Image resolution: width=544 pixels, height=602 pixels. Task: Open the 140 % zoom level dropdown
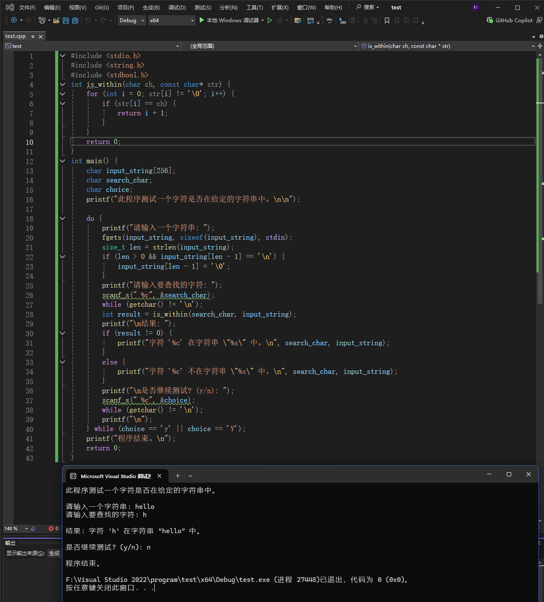(16, 529)
